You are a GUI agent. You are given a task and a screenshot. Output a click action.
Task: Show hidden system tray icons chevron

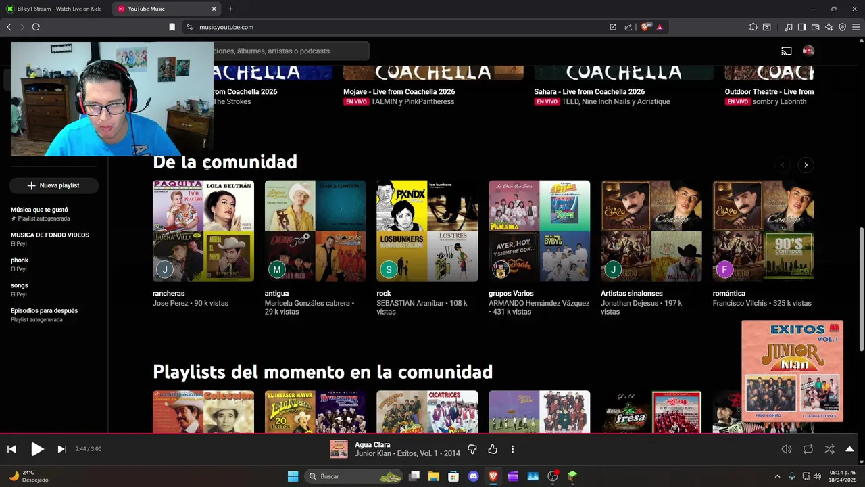[x=777, y=476]
